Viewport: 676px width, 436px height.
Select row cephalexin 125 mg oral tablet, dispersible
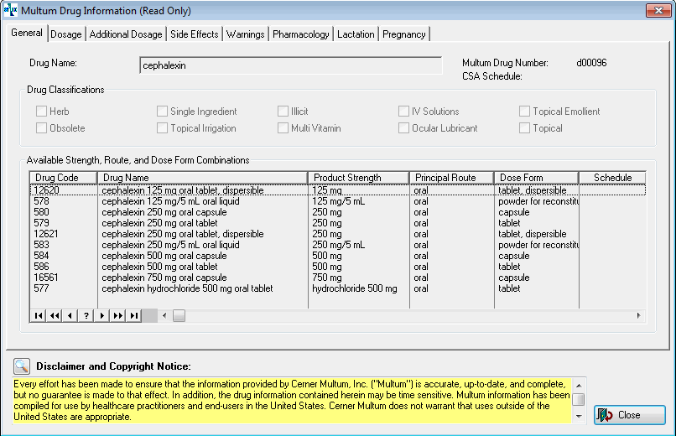pos(337,190)
